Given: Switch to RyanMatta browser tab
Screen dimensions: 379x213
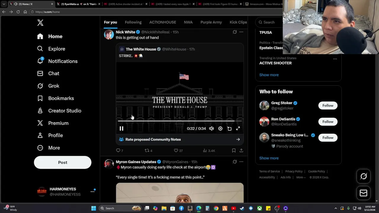Looking at the screenshot, I should pyautogui.click(x=79, y=4).
